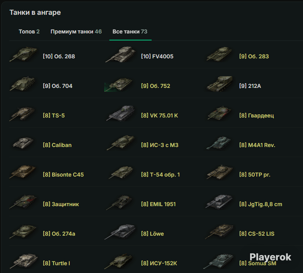Select the text "[8] Об. 274a"
303x273 pixels.
[x=59, y=234]
